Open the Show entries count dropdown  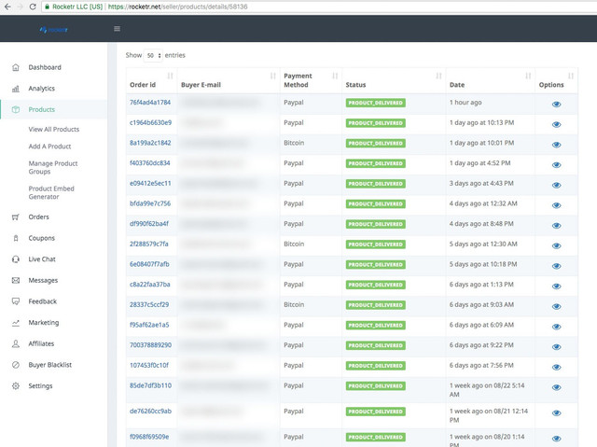point(154,56)
